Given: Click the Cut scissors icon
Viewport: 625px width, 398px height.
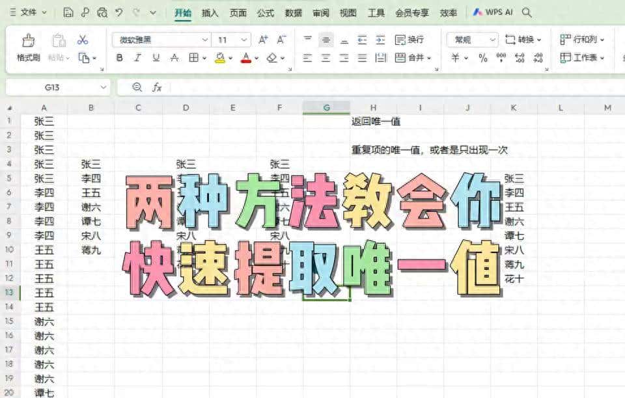Looking at the screenshot, I should tap(82, 38).
